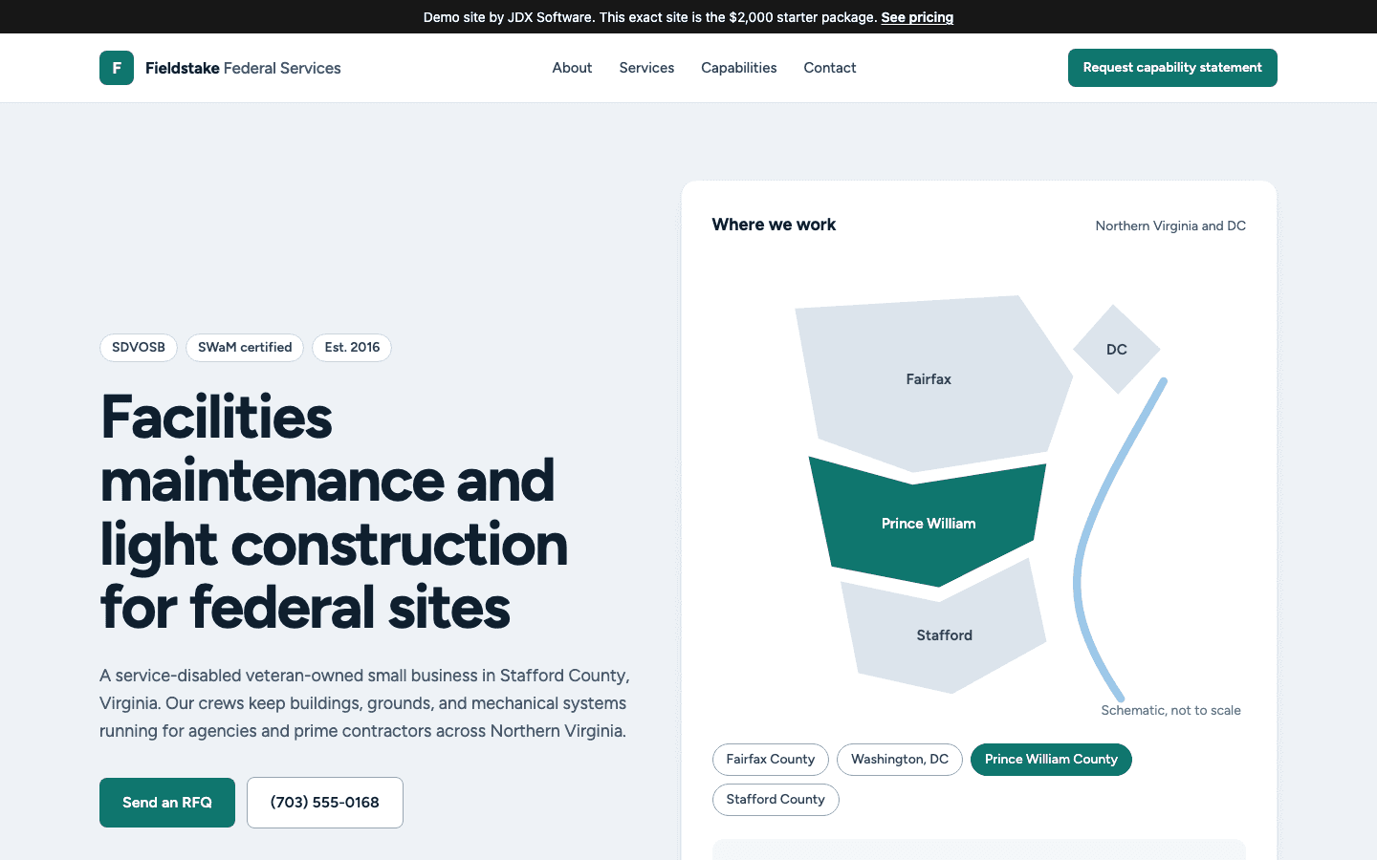Call the (703) 555-0168 phone button

[325, 803]
